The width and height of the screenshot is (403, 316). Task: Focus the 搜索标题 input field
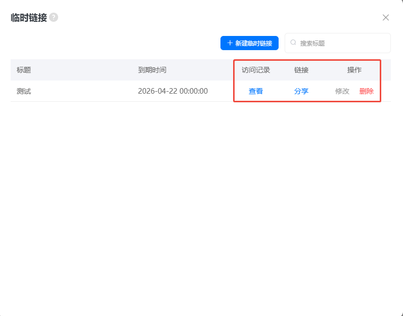tap(341, 43)
